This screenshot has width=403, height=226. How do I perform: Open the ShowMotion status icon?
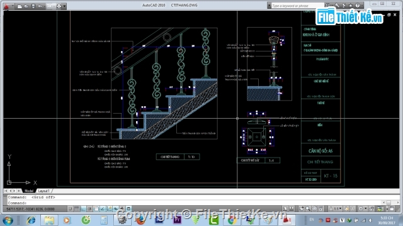point(321,209)
